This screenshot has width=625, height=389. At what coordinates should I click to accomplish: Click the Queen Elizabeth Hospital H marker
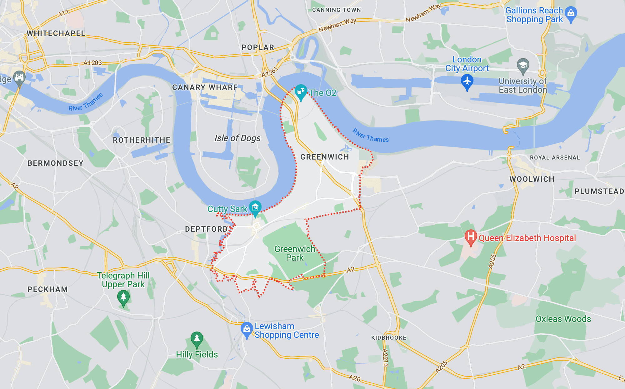pyautogui.click(x=471, y=238)
